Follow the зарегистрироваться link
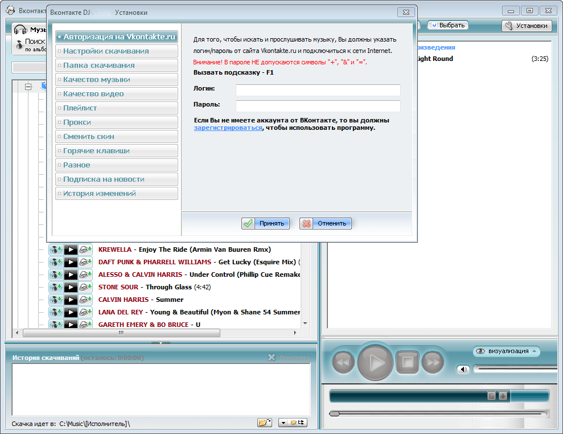Viewport: 563px width, 434px height. 228,128
